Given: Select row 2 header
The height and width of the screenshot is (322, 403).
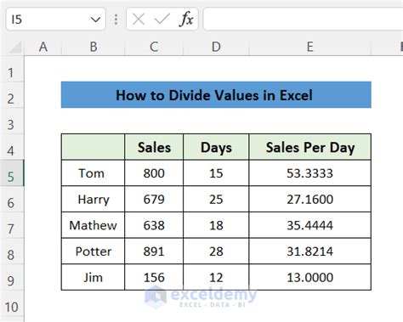Looking at the screenshot, I should coord(12,95).
